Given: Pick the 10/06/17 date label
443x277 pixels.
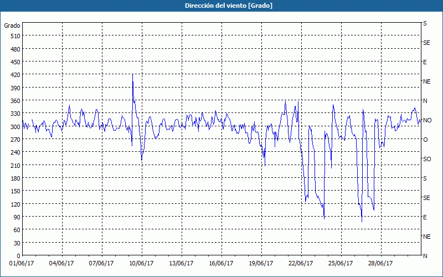Looking at the screenshot, I should tap(141, 264).
